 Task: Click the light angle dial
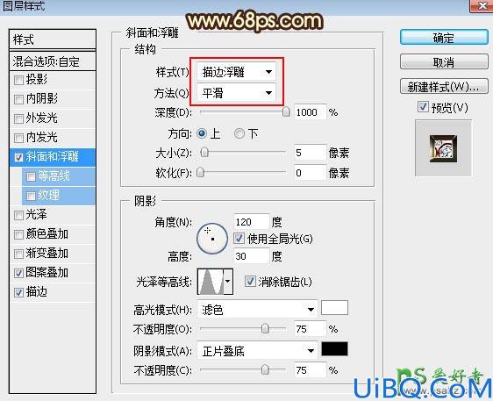pos(212,239)
